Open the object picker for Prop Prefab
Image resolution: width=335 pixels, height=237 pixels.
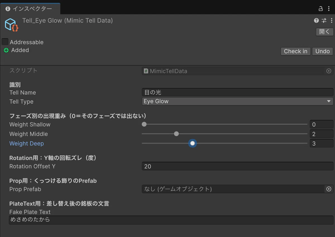click(329, 189)
